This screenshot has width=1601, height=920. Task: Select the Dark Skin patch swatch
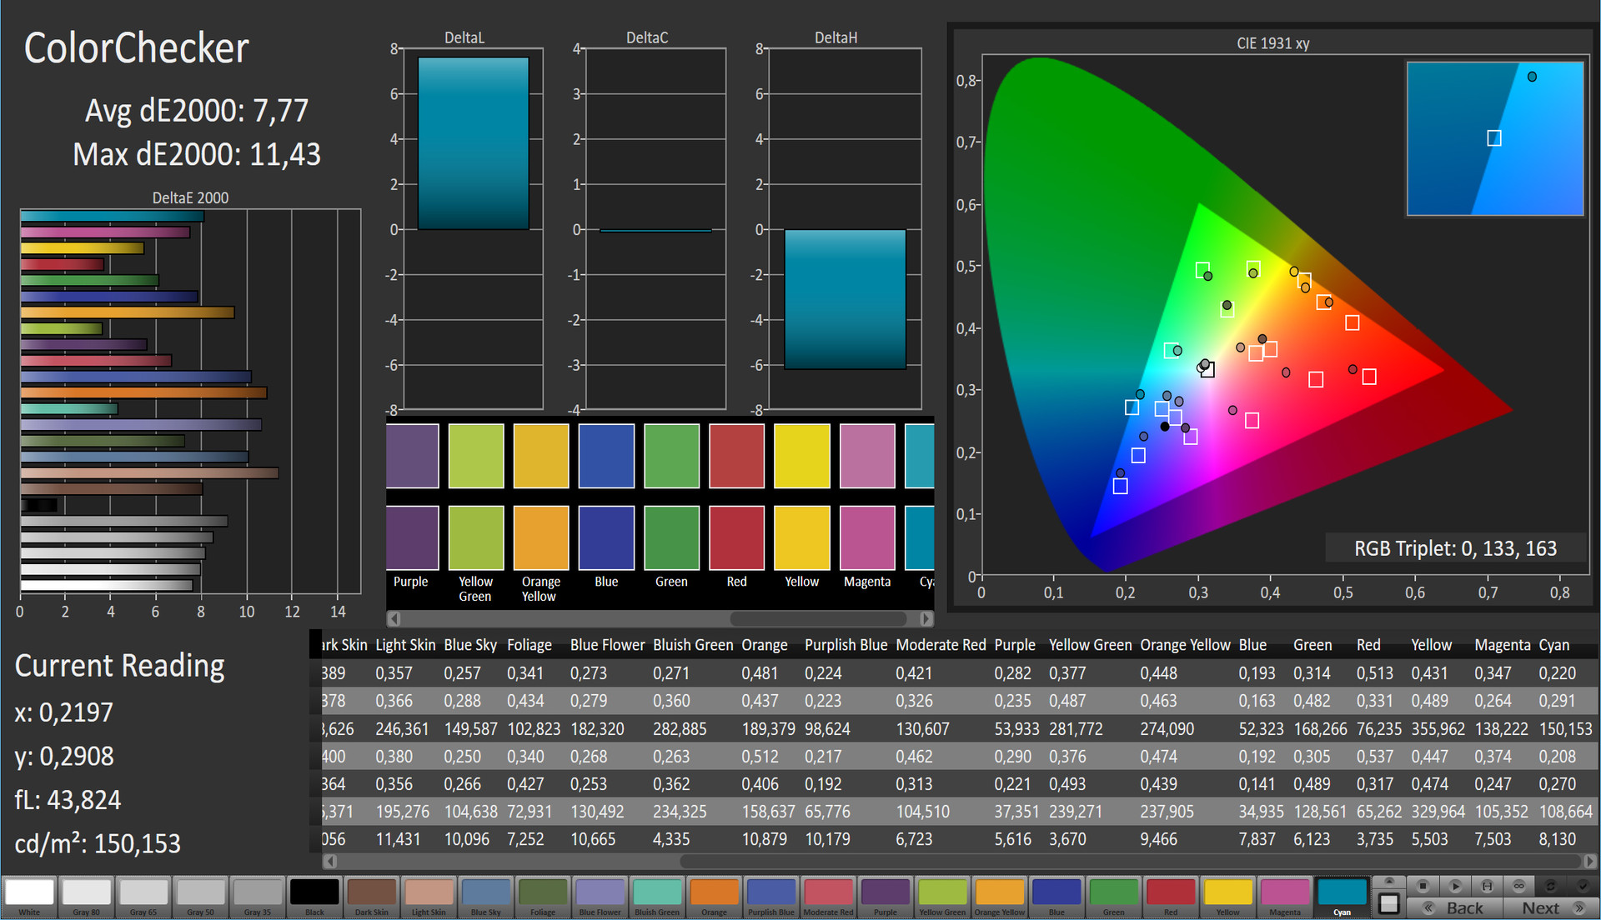click(x=372, y=897)
